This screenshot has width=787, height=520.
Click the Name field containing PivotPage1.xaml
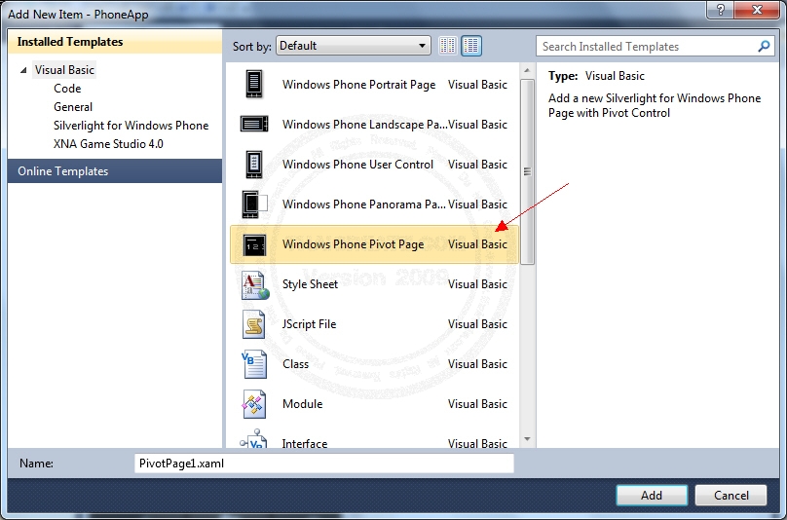click(324, 464)
